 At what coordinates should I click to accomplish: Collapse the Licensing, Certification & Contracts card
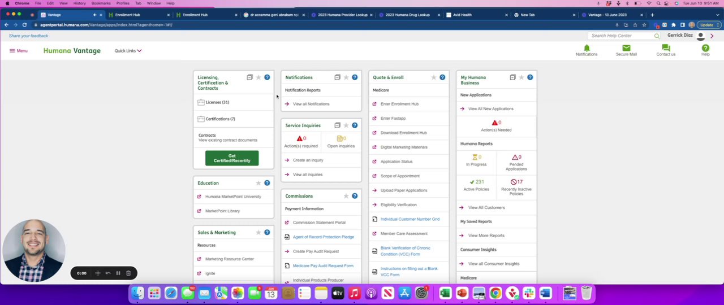[249, 77]
